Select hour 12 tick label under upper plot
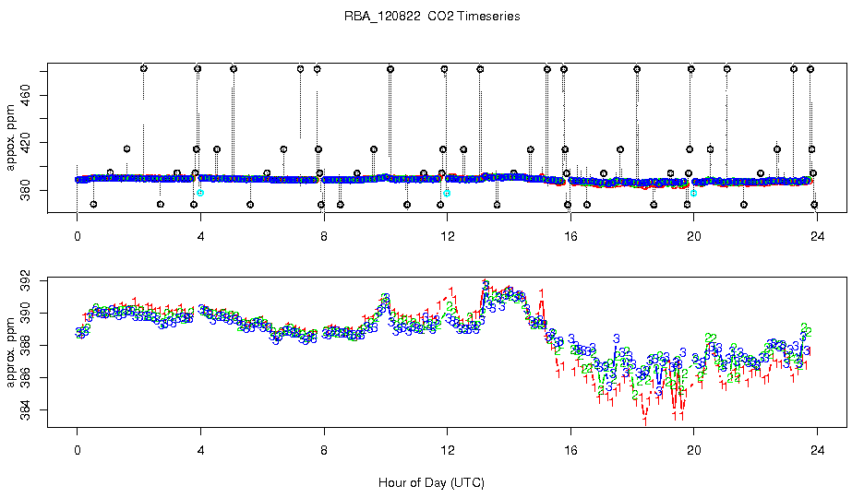Viewport: 864px width, 498px height. click(448, 237)
